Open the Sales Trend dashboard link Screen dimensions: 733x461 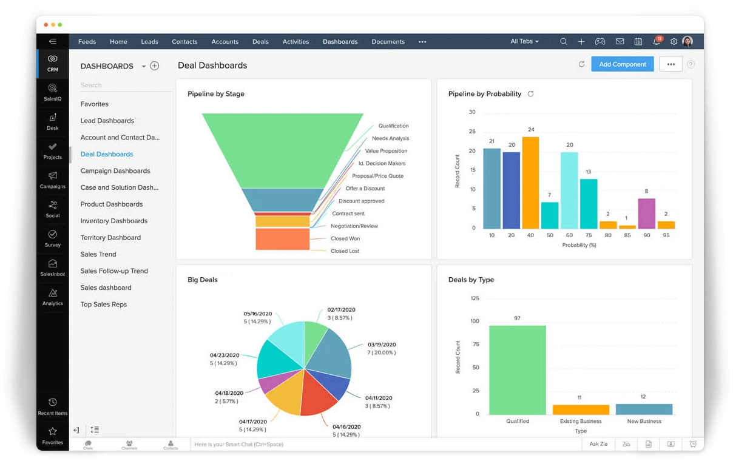click(98, 254)
